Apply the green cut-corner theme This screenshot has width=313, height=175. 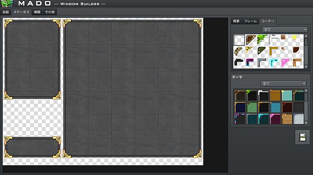[252, 107]
